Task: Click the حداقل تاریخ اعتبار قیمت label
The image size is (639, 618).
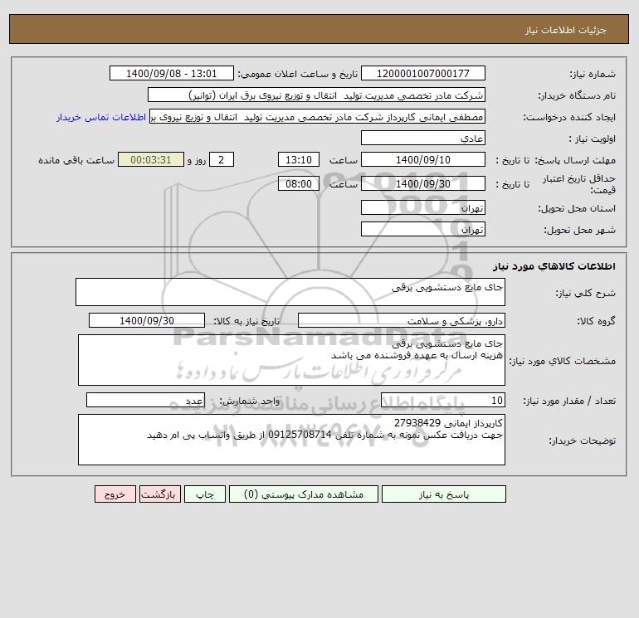Action: pos(579,184)
